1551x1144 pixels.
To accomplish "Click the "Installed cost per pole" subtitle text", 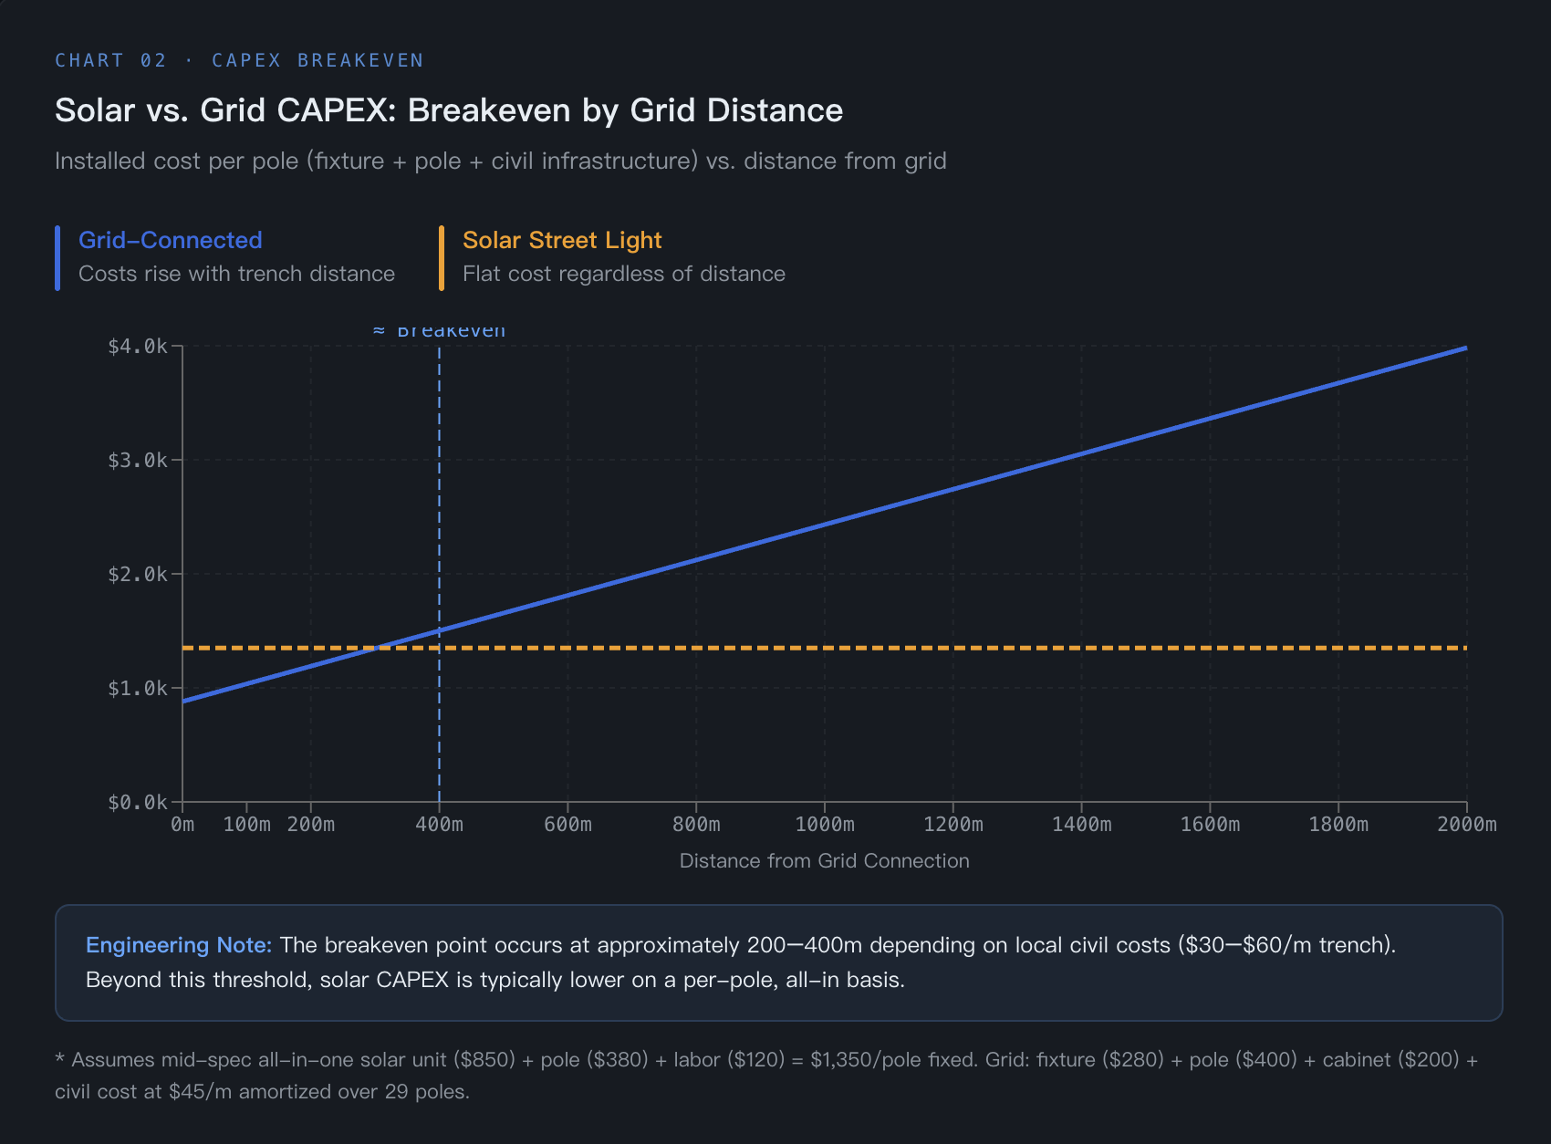I will (500, 161).
